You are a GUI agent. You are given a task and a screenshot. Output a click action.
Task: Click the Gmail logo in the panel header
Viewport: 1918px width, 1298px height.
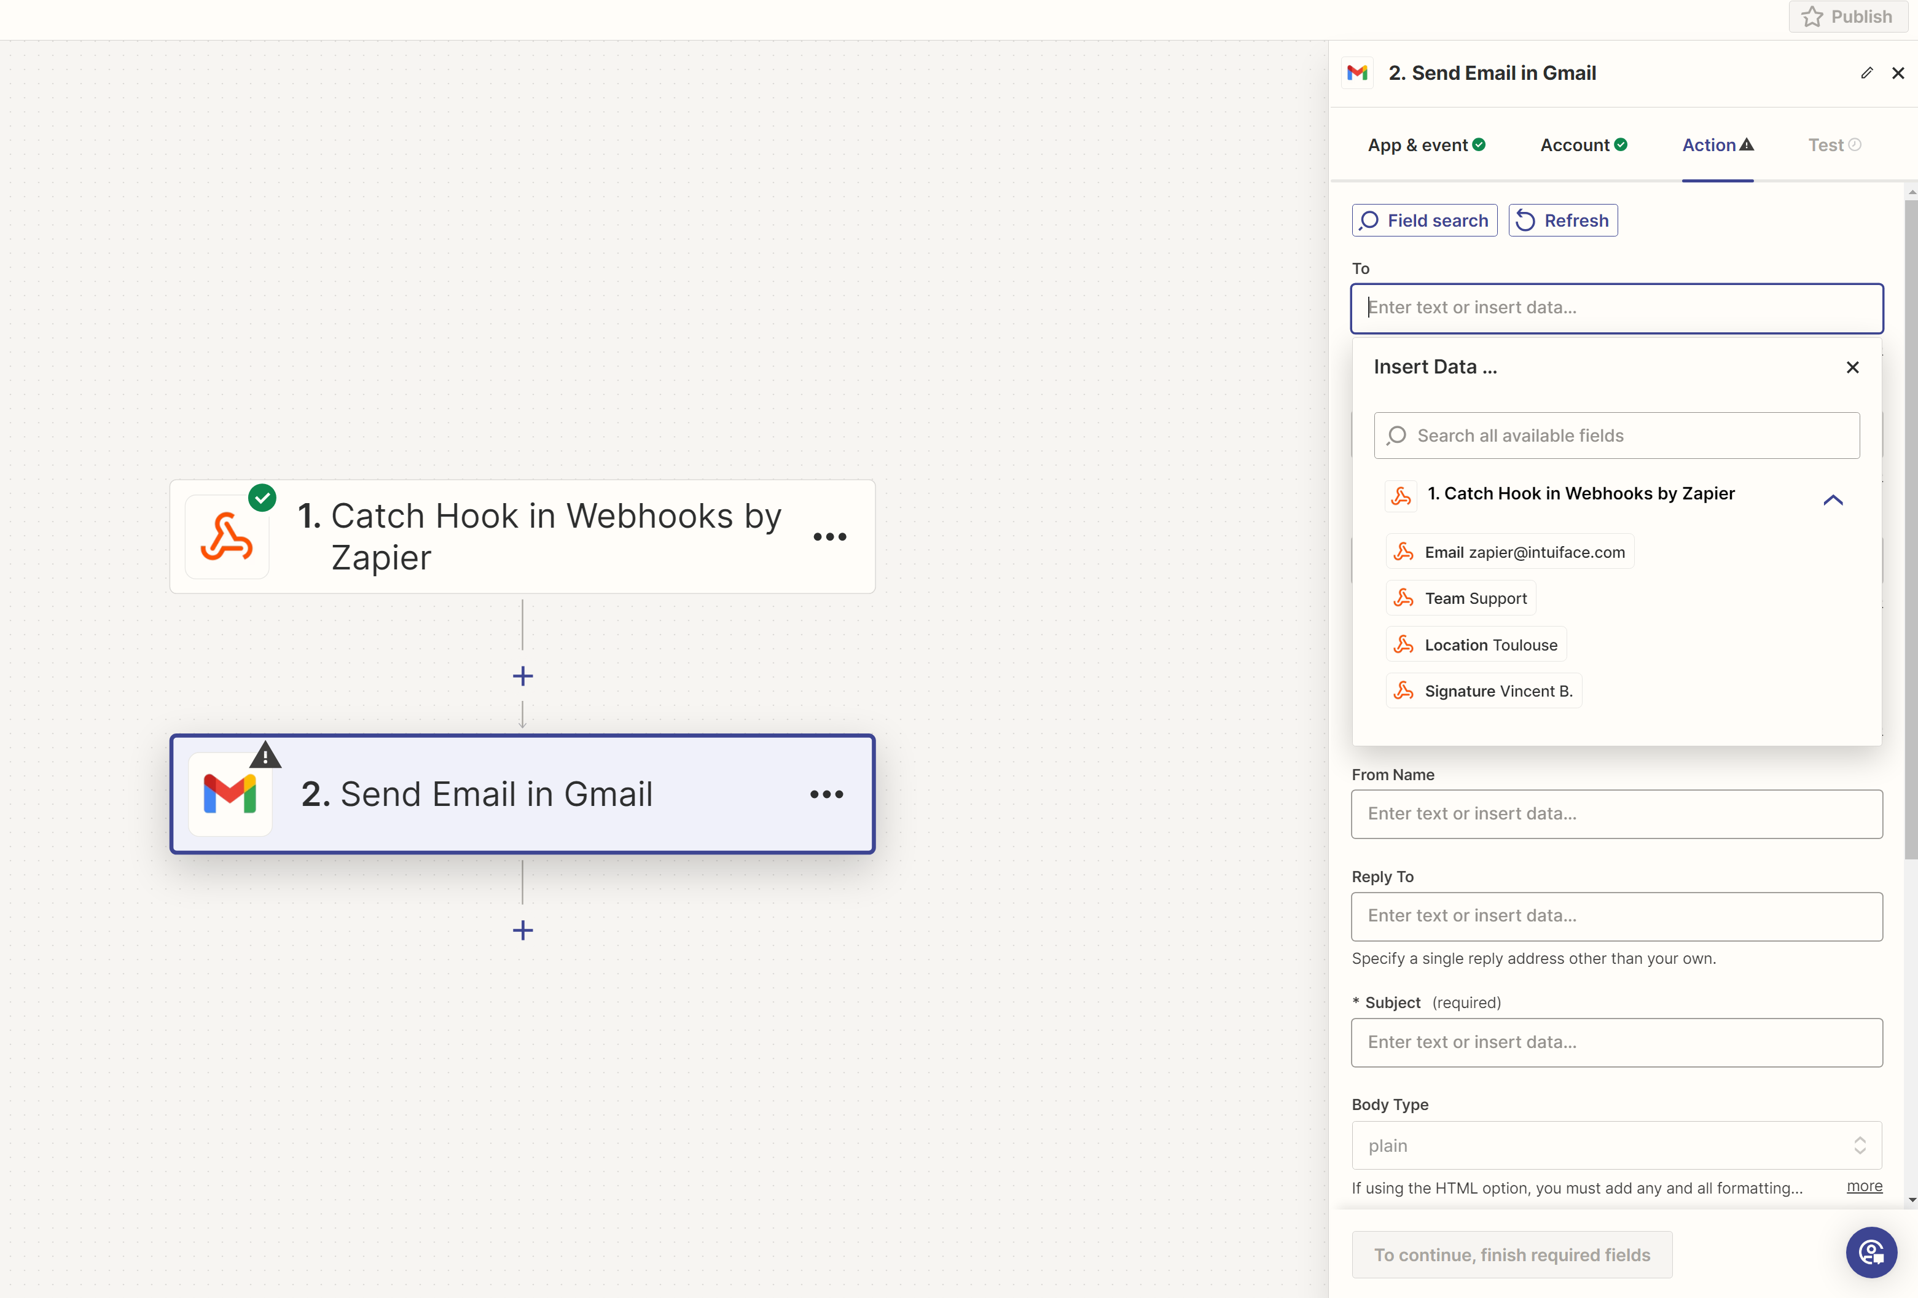click(x=1358, y=72)
